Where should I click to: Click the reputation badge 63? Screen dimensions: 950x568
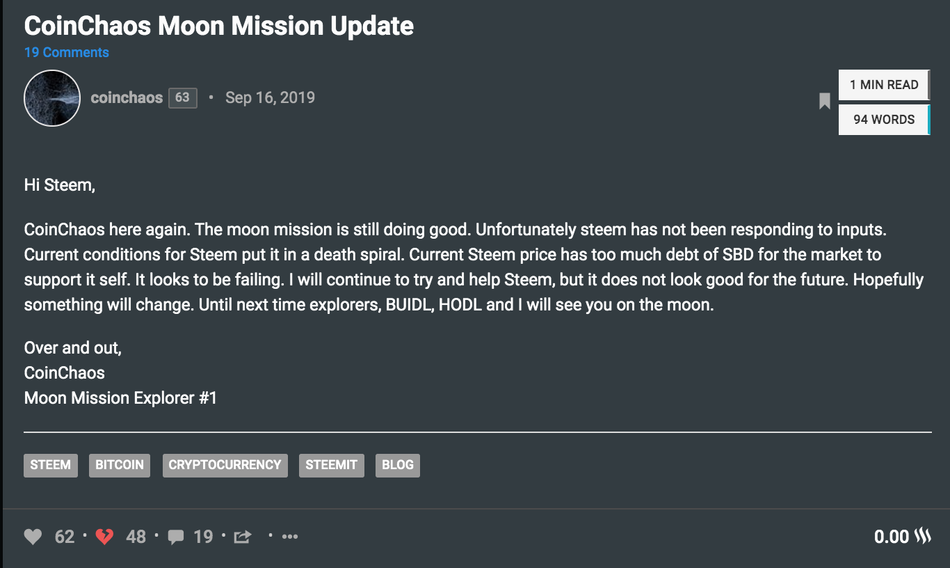coord(182,97)
